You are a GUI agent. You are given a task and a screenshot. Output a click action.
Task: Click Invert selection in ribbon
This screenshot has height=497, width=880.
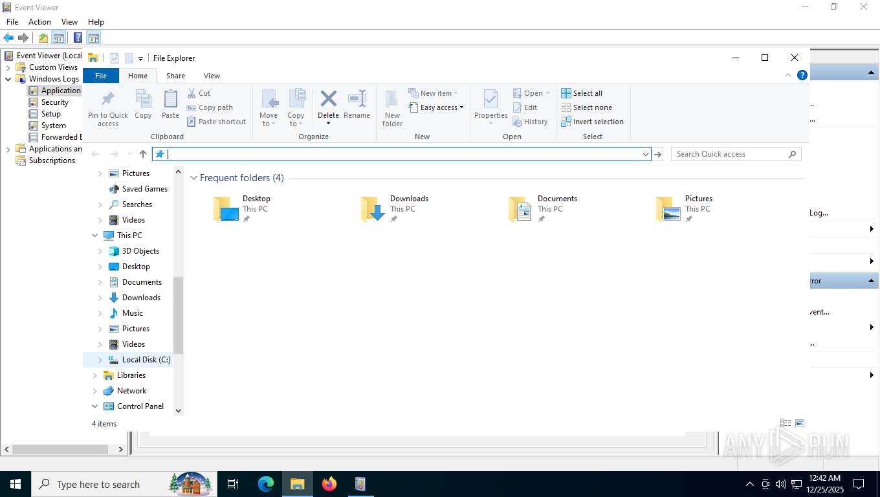(x=592, y=122)
